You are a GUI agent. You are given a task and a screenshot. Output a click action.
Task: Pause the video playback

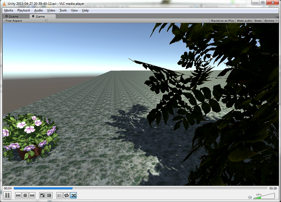7,195
